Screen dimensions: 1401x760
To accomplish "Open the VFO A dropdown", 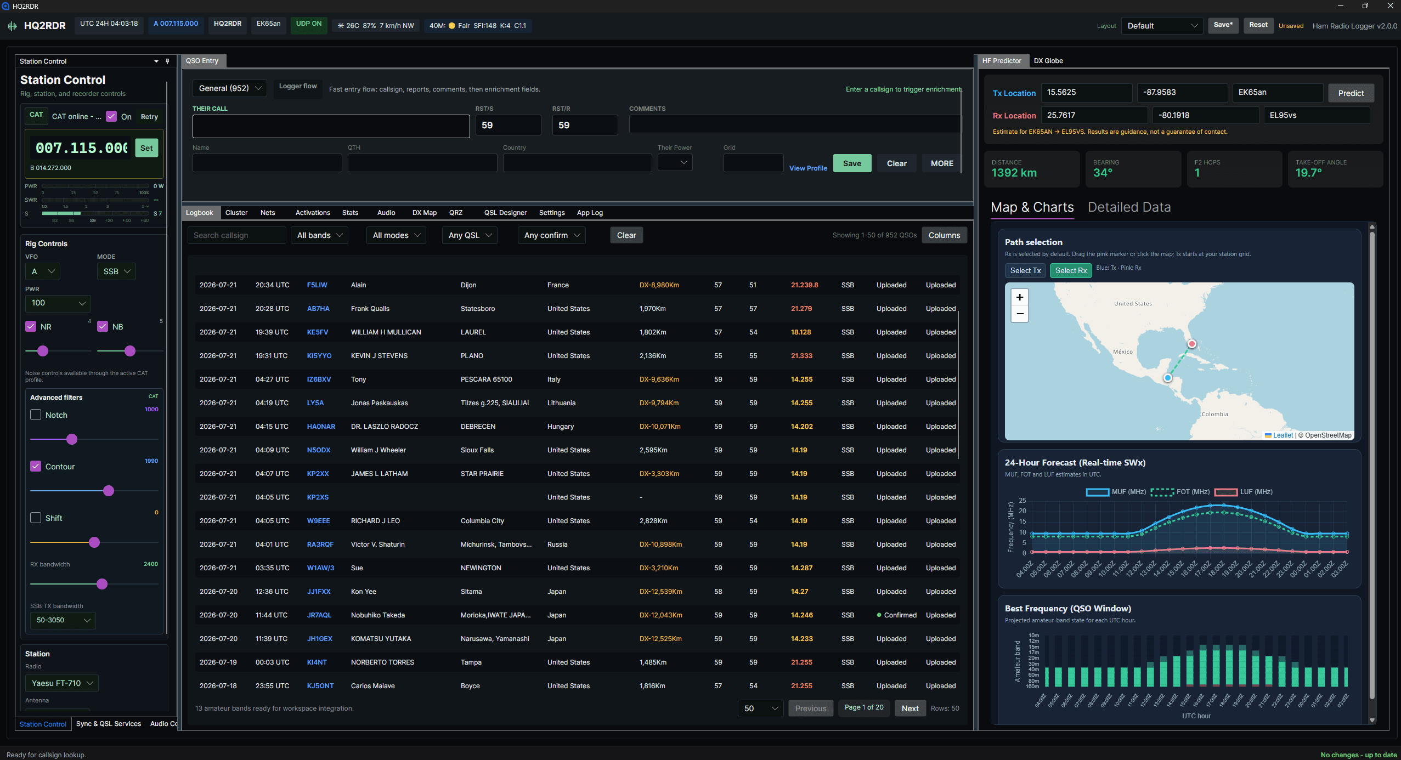I will (x=43, y=271).
